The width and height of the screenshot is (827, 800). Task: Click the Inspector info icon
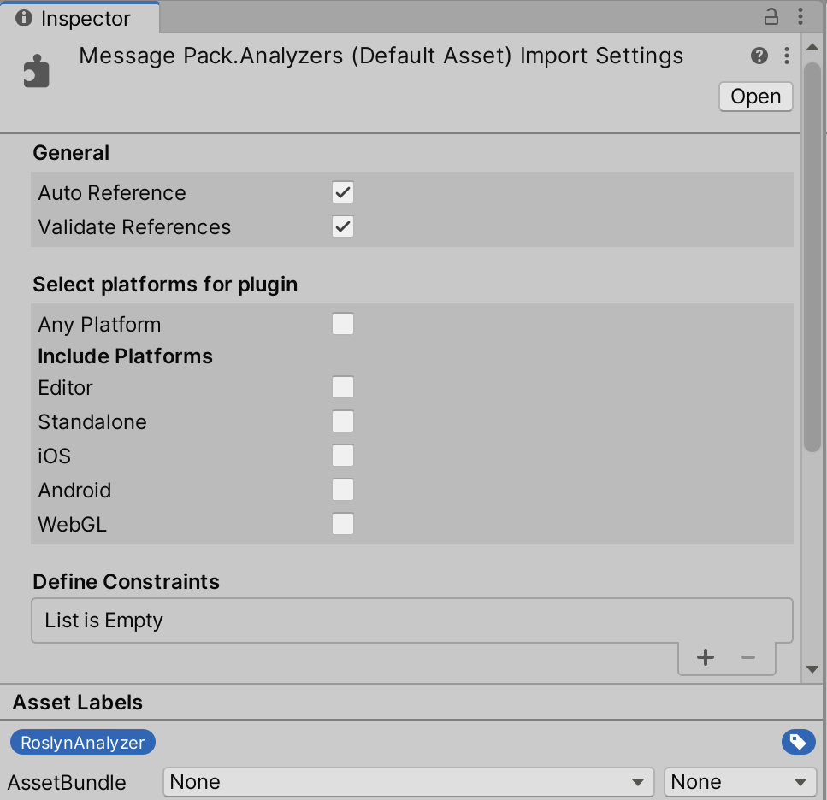coord(24,18)
